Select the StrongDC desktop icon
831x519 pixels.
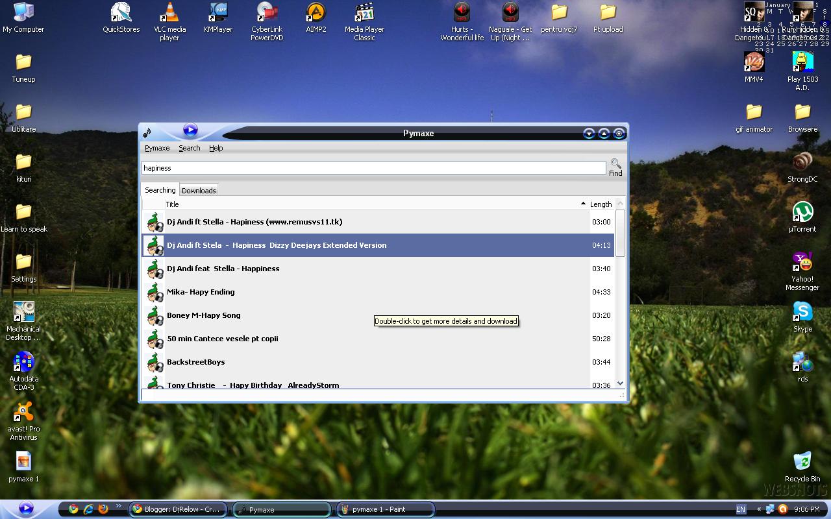pyautogui.click(x=803, y=167)
